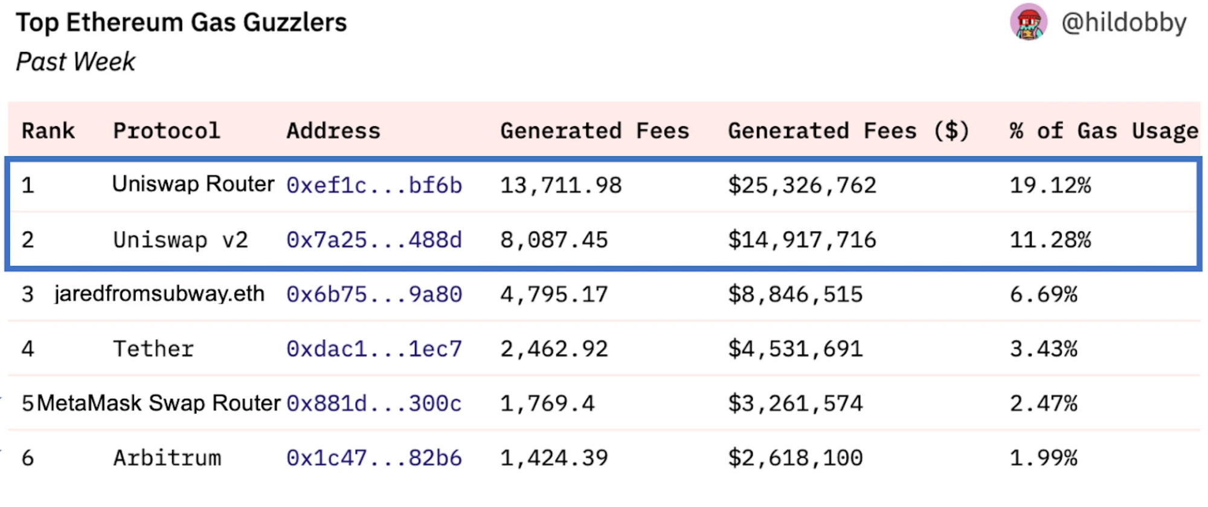Select the jaredfromsubway.eth protocol cell
The width and height of the screenshot is (1208, 507).
[159, 294]
